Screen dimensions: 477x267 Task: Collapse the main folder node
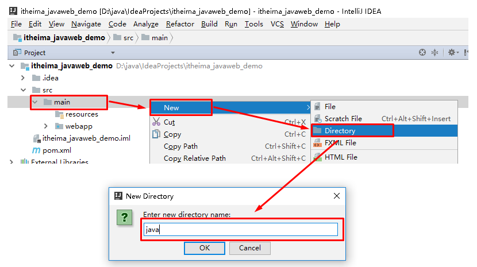pyautogui.click(x=35, y=102)
